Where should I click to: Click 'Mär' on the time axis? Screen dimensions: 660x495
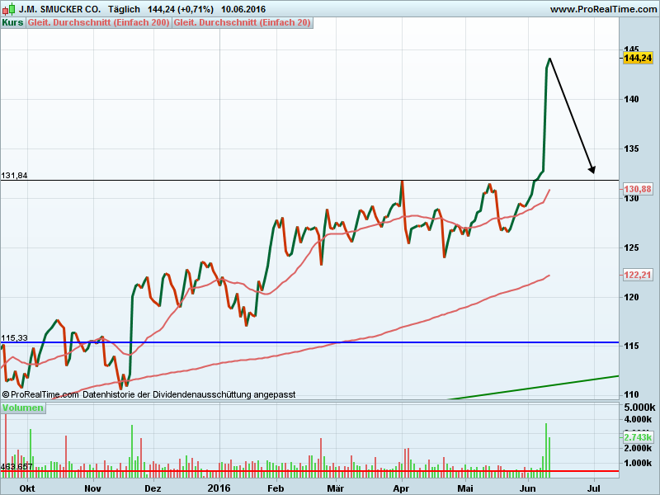click(336, 488)
